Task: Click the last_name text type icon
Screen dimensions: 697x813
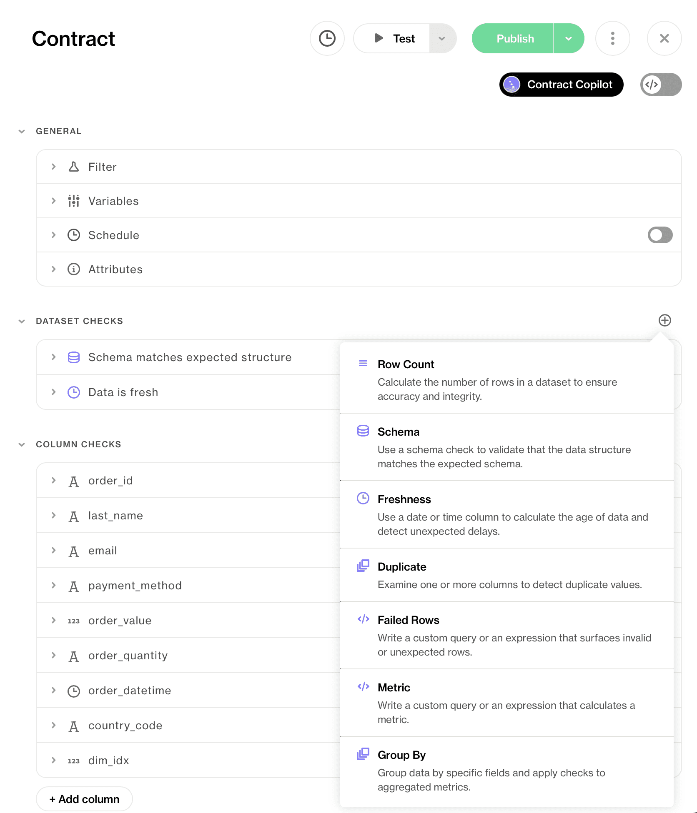Action: point(74,517)
